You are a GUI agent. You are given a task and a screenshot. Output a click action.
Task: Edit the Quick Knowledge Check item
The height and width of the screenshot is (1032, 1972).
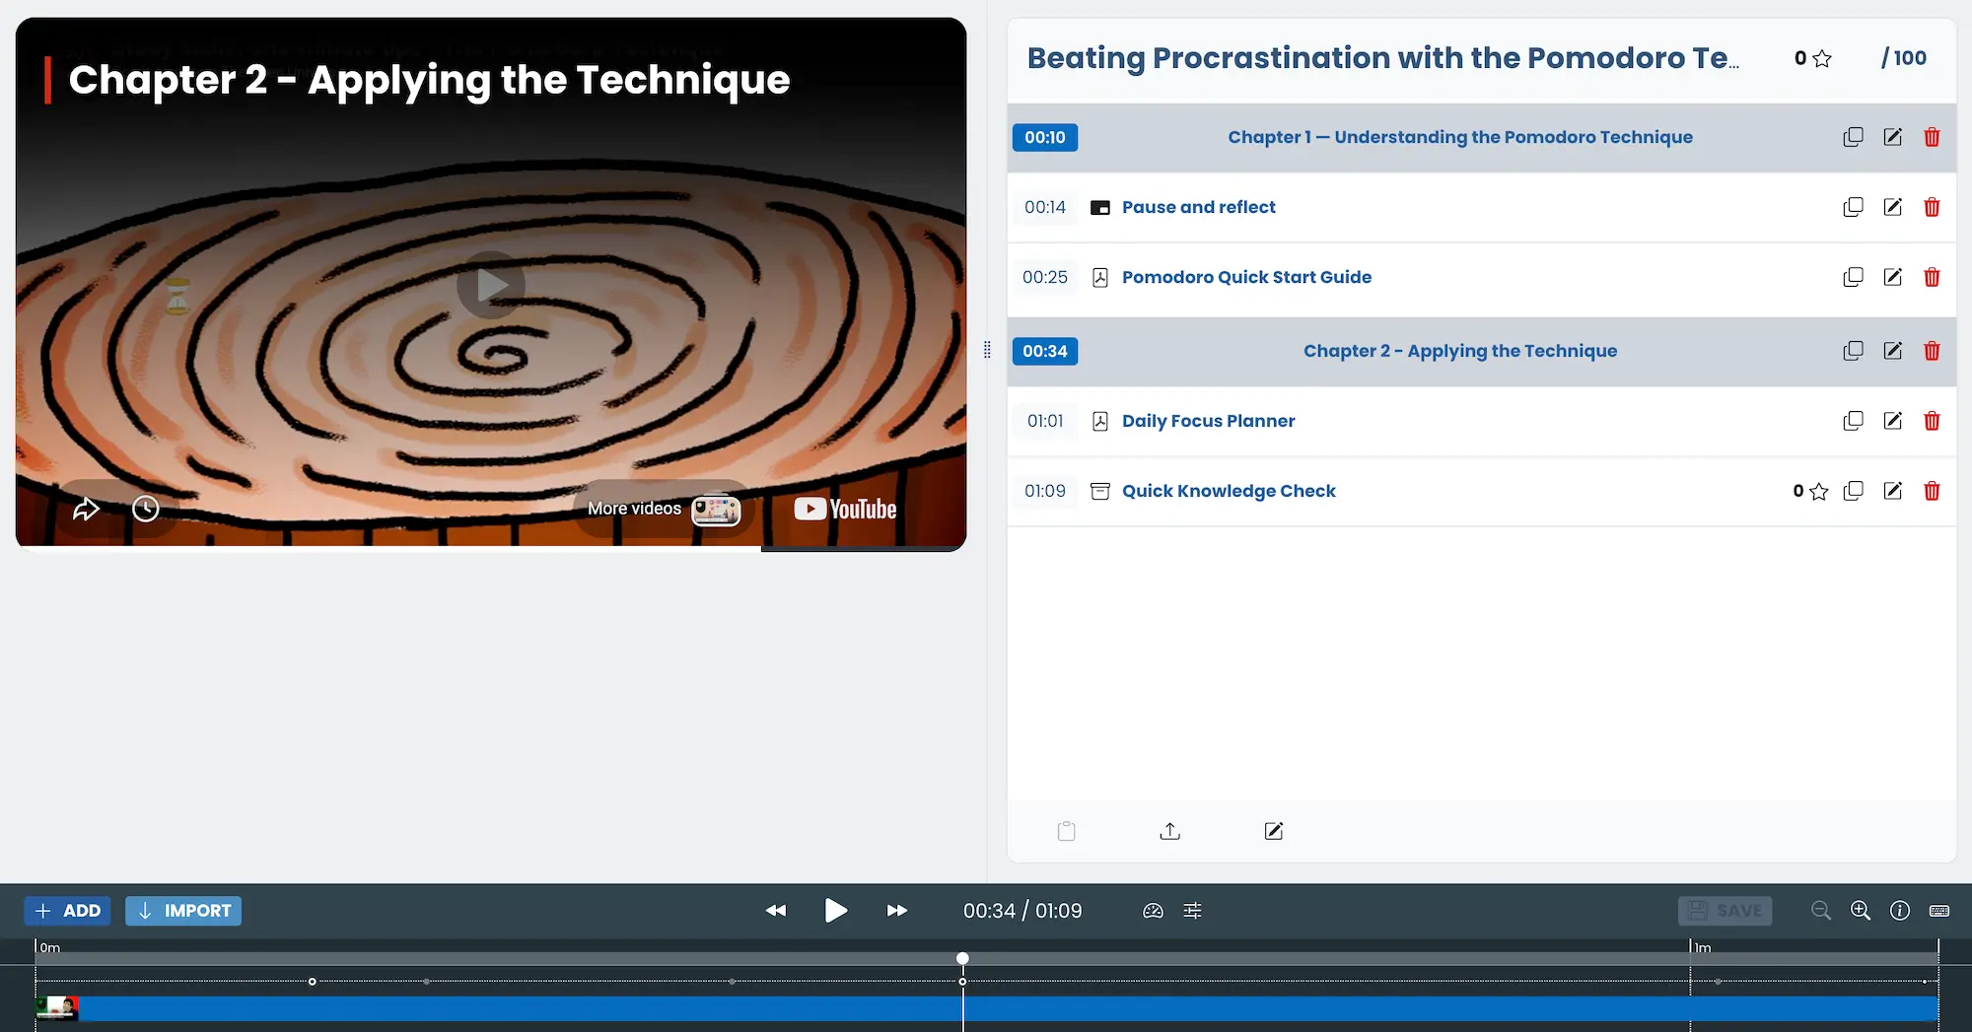click(x=1892, y=491)
